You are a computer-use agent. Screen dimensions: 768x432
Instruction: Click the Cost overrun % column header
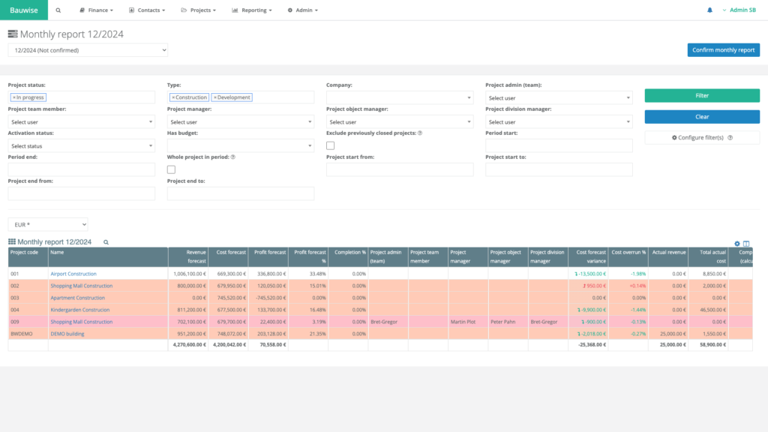tap(628, 256)
